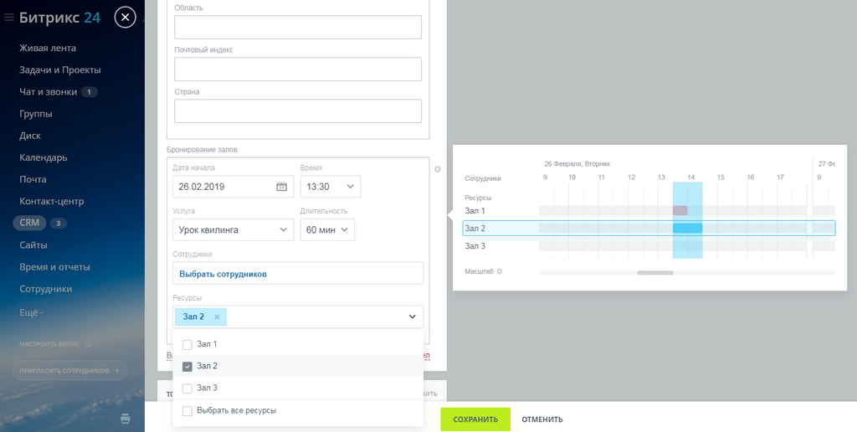This screenshot has height=432, width=857.
Task: Remove the Зал 2 tag with its X
Action: (217, 316)
